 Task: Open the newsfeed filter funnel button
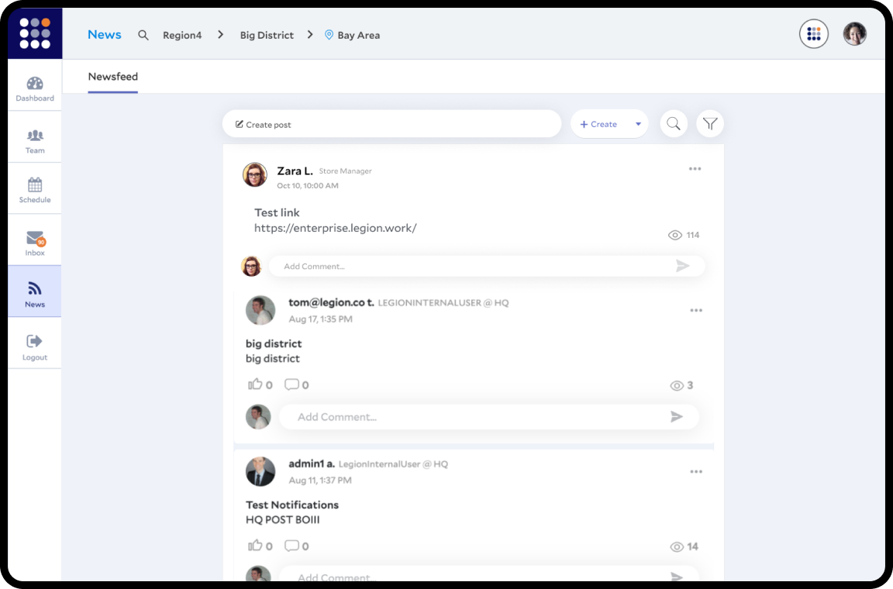click(x=710, y=124)
